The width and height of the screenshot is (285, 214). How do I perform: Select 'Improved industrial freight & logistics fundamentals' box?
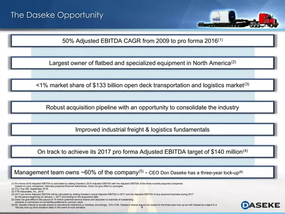(142, 130)
